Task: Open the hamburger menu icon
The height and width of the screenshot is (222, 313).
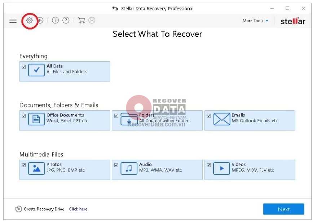Action: (13, 21)
